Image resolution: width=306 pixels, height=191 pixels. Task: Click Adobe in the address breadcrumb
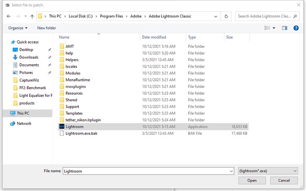pyautogui.click(x=136, y=16)
